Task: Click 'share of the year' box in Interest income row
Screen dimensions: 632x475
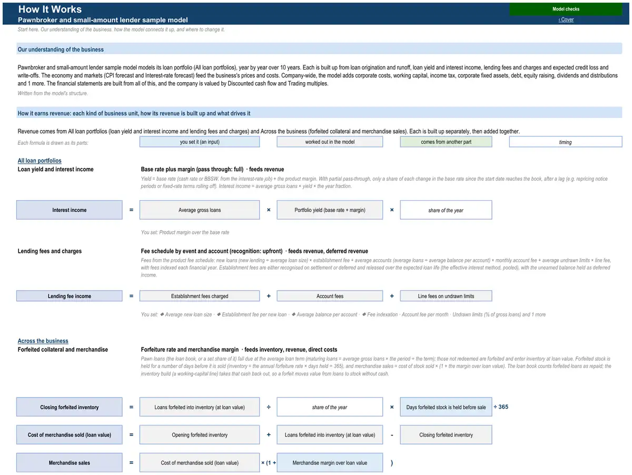Action: pos(446,210)
